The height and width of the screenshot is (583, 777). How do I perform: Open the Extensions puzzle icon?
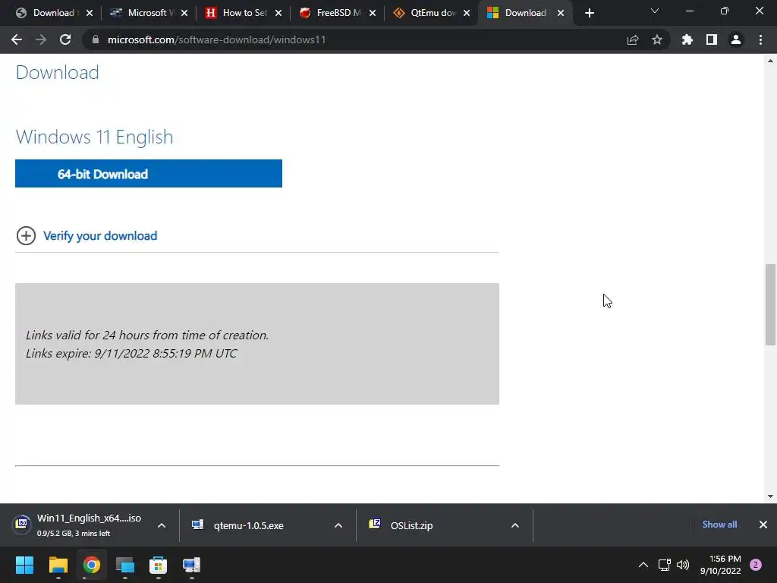click(687, 39)
